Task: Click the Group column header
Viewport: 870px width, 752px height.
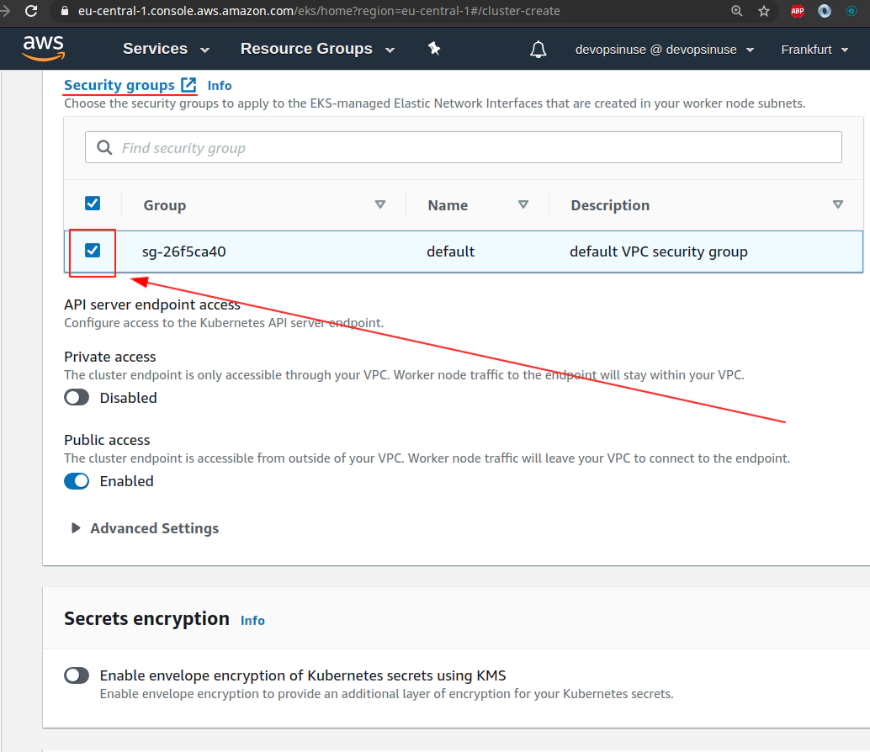Action: pyautogui.click(x=164, y=205)
